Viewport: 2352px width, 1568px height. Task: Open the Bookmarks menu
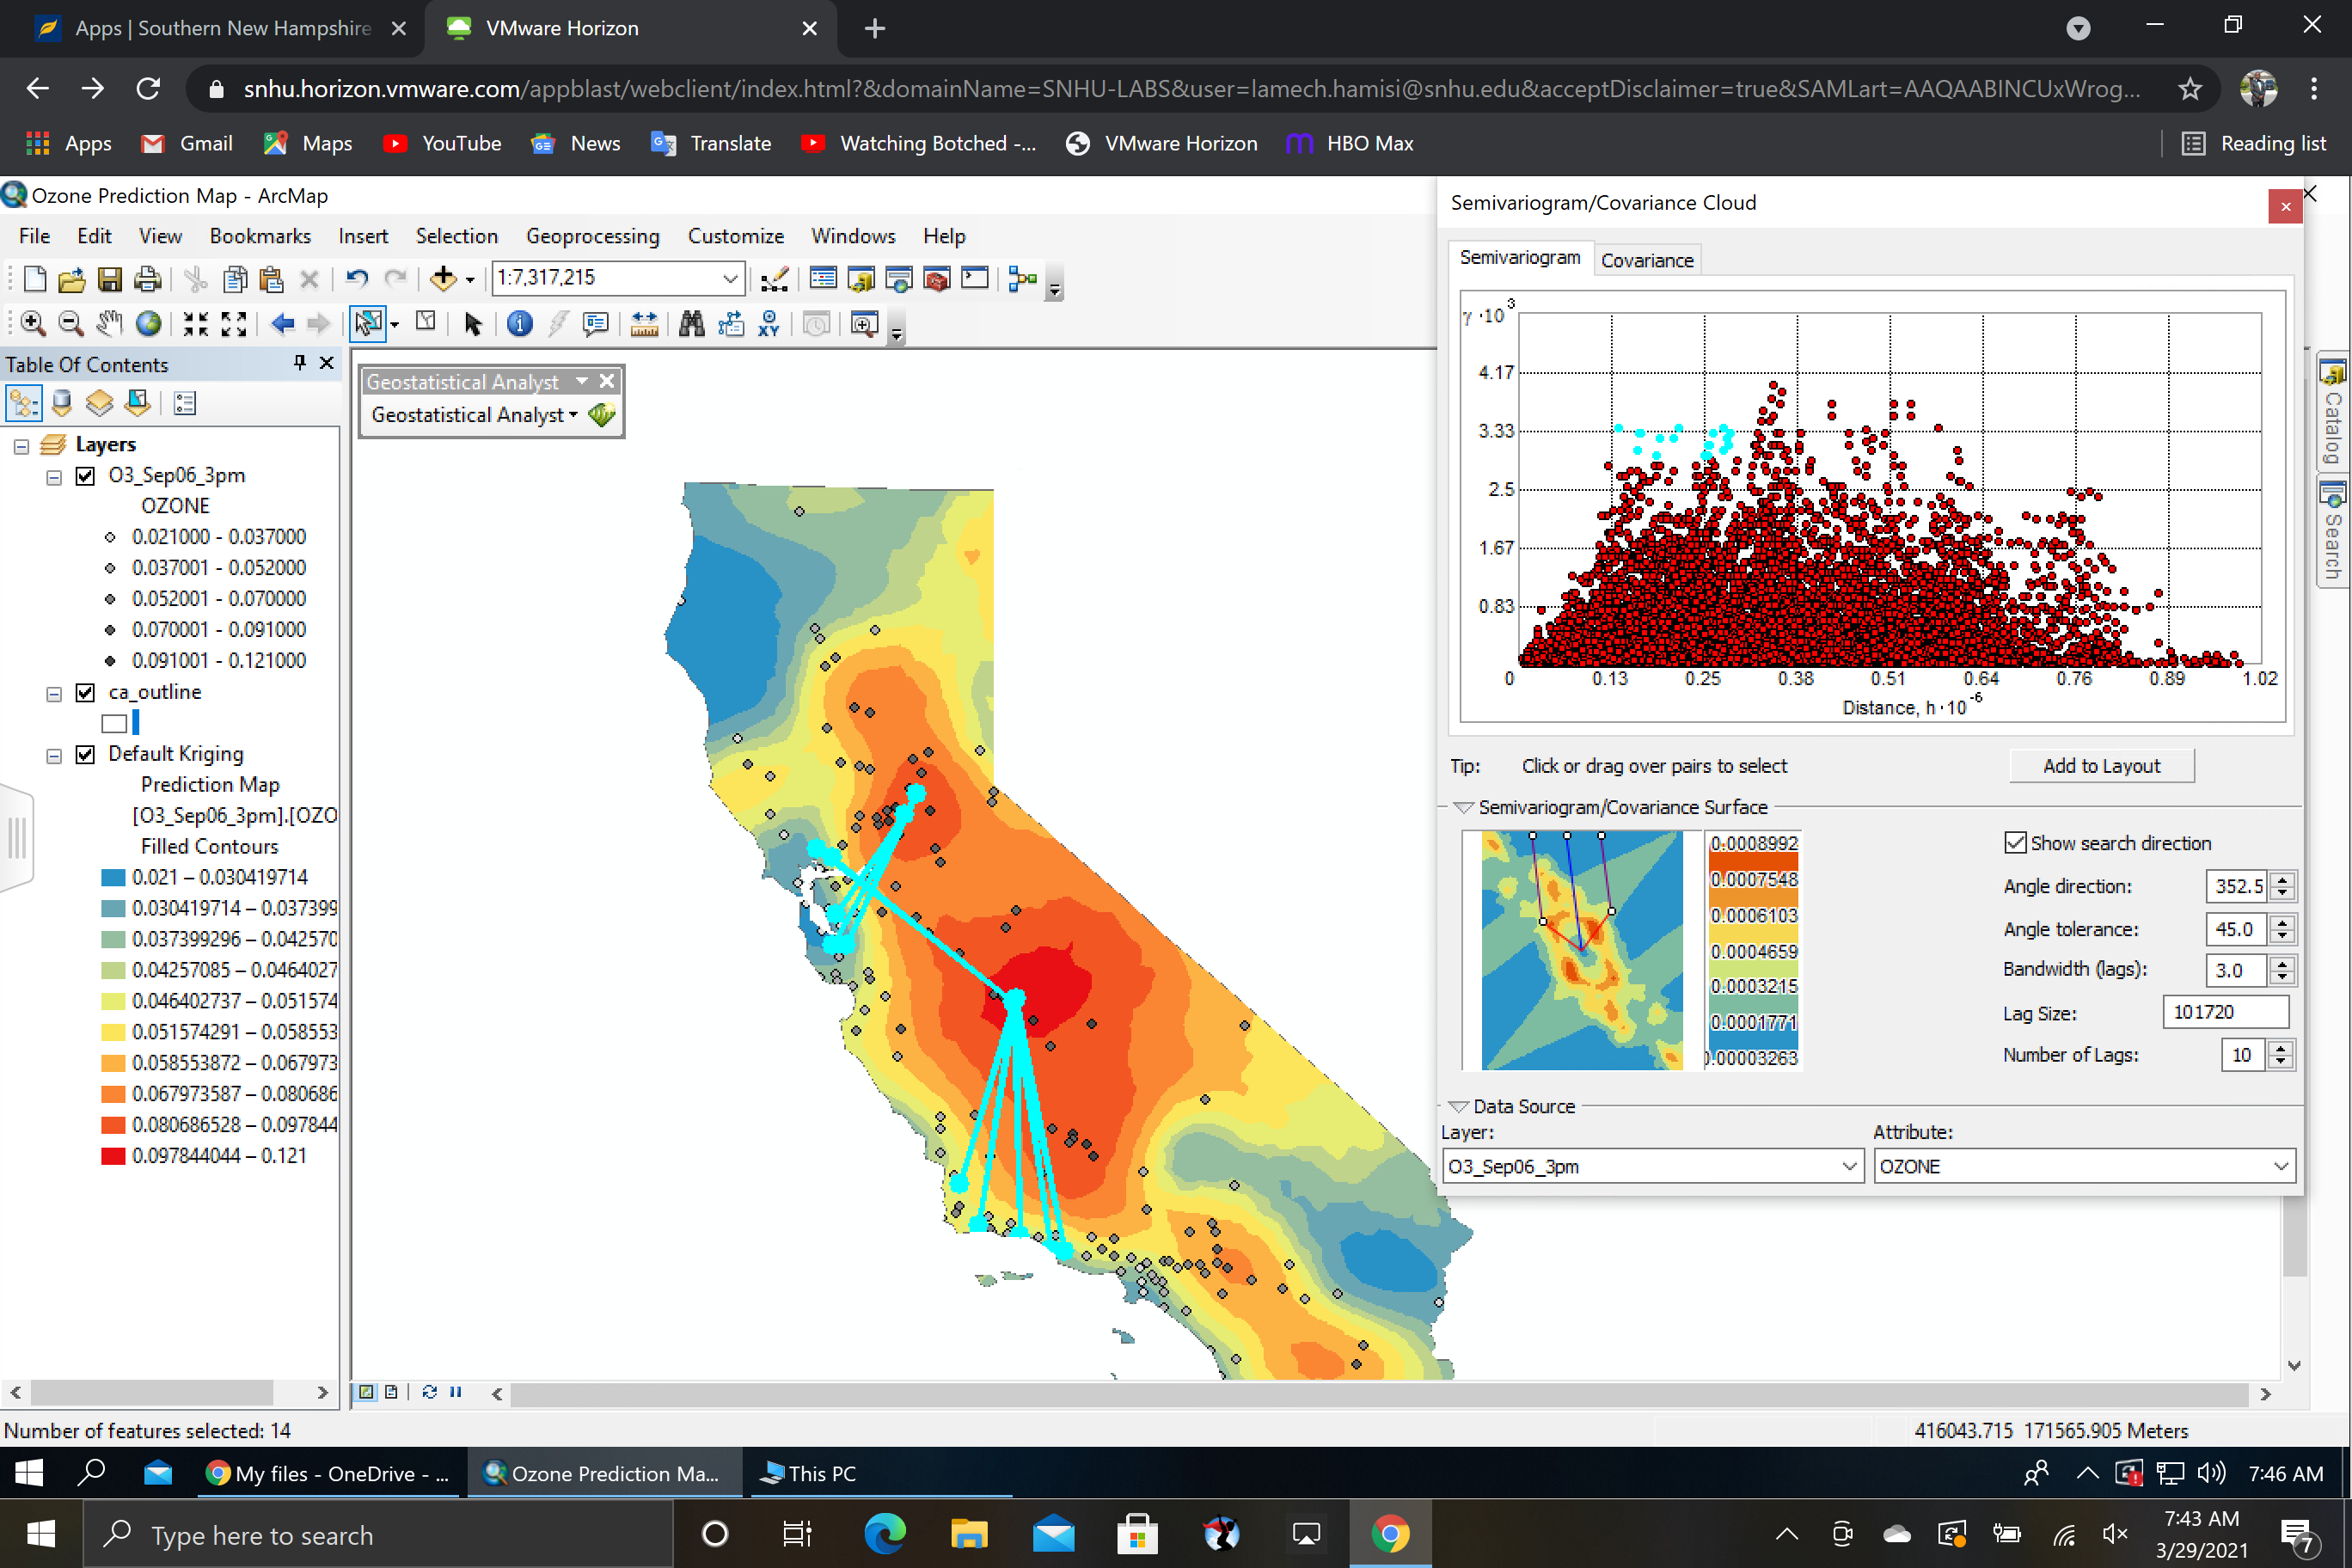pos(260,236)
